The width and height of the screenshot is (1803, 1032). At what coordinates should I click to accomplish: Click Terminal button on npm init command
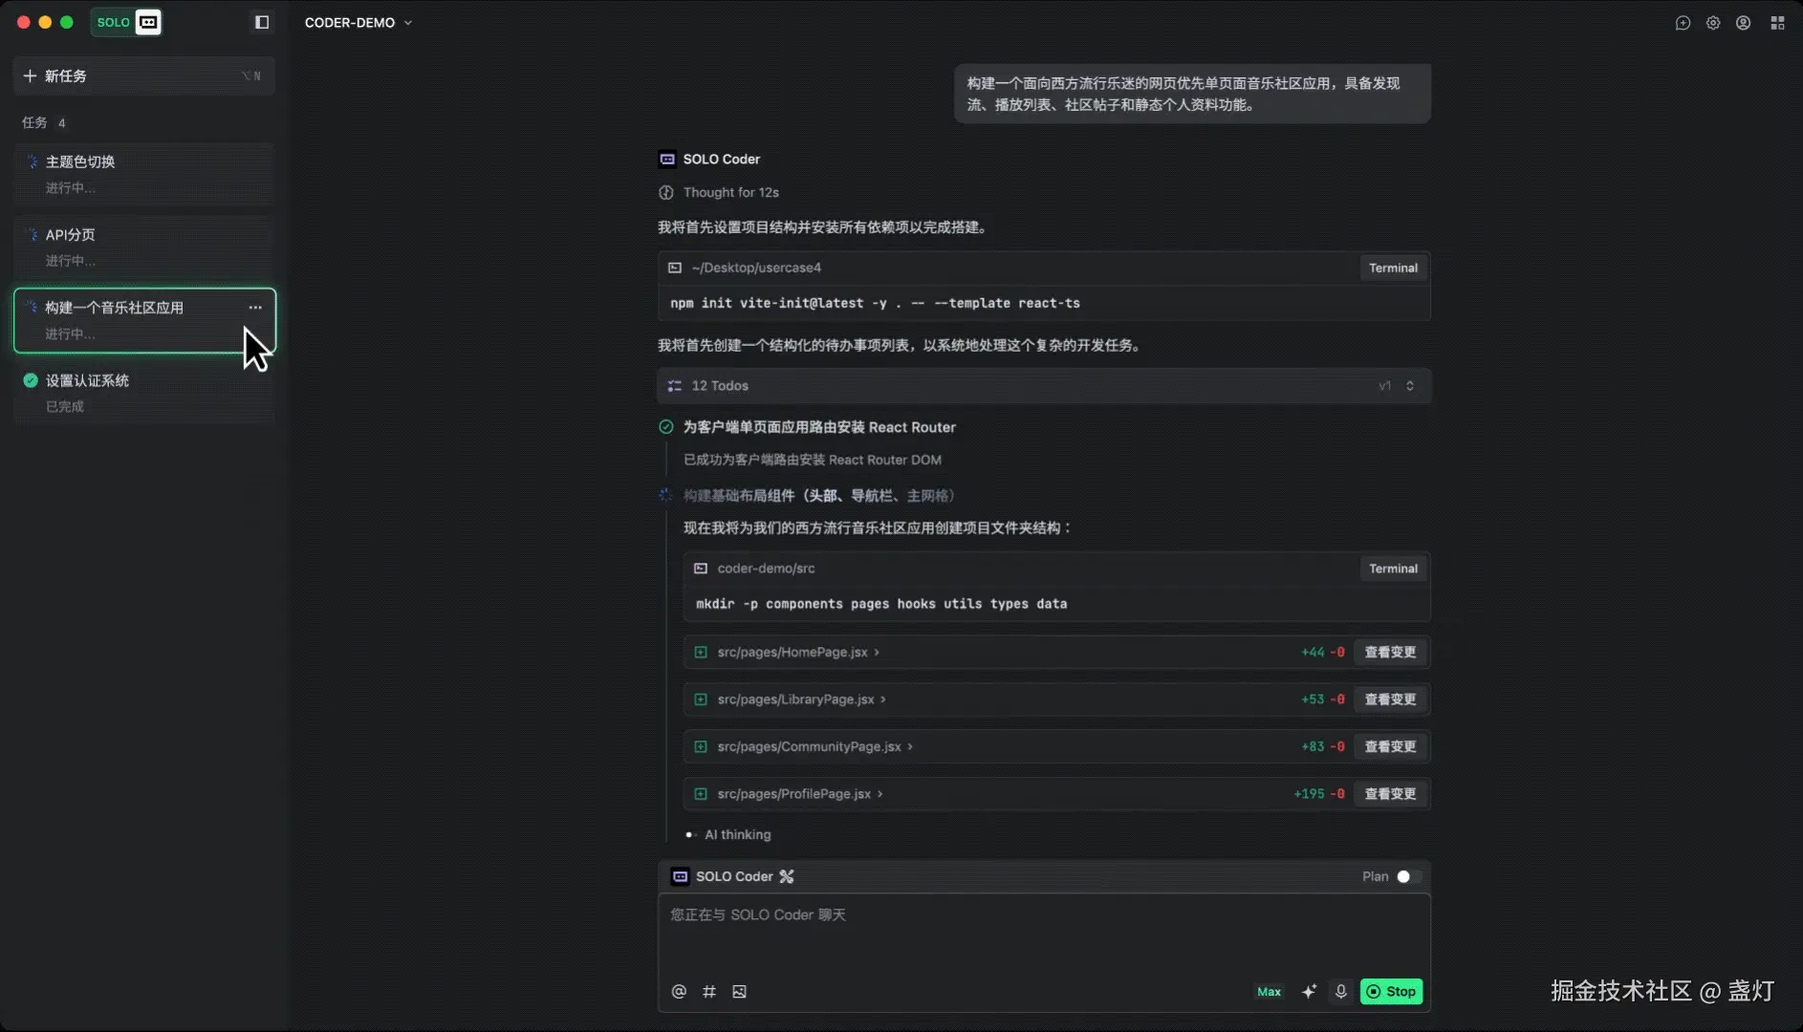click(x=1393, y=269)
